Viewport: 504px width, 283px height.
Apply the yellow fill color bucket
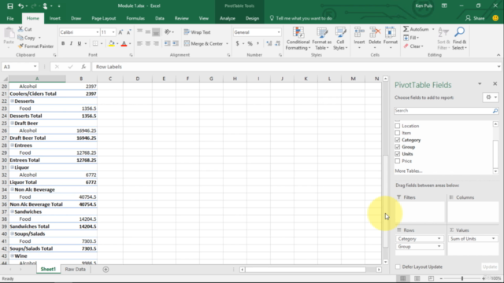pyautogui.click(x=111, y=43)
